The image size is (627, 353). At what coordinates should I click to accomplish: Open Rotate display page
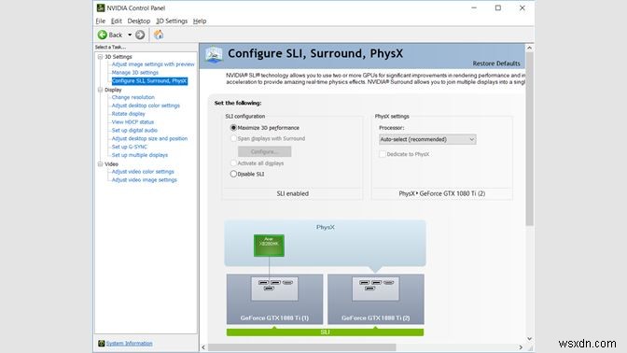(x=129, y=114)
